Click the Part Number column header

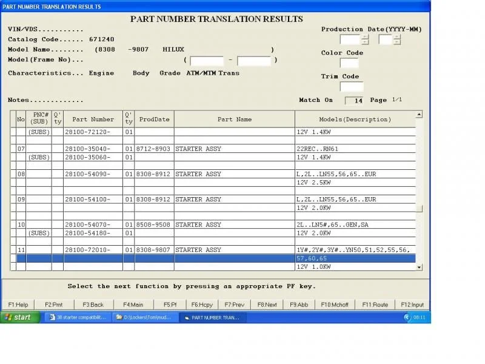pyautogui.click(x=93, y=119)
